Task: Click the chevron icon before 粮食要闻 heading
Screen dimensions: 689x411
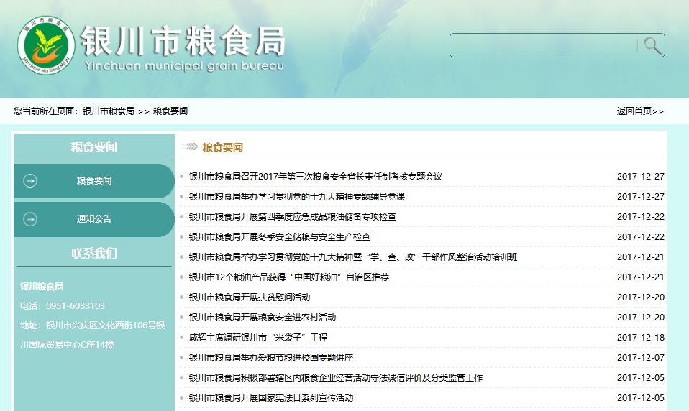Action: tap(190, 147)
